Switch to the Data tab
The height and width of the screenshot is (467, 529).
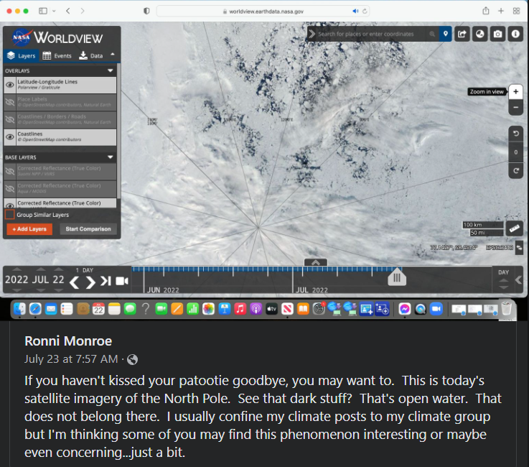91,55
